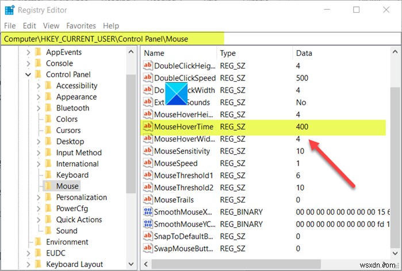The width and height of the screenshot is (402, 271).
Task: Click the 500 data for DoubleClickSpeed
Action: click(x=302, y=78)
